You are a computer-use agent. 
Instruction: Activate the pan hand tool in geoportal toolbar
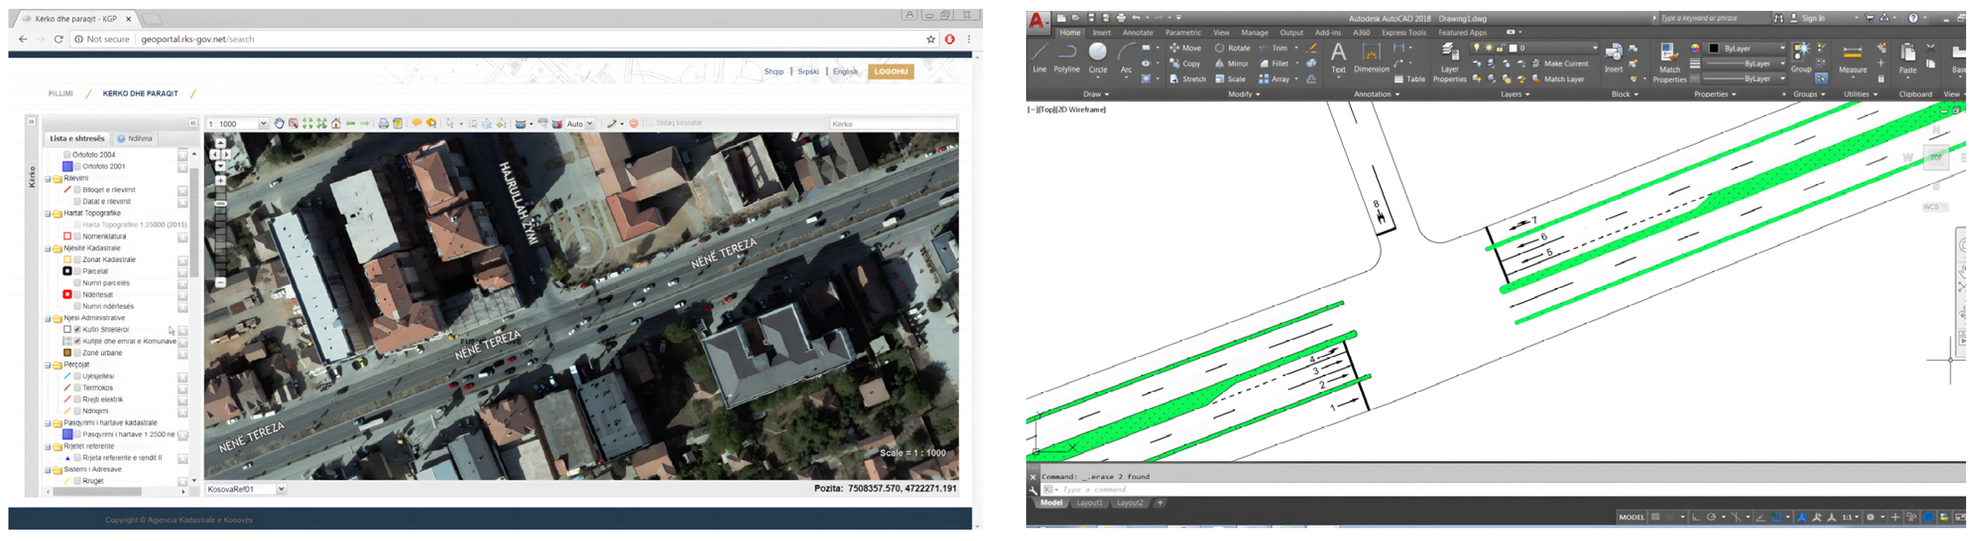point(279,123)
